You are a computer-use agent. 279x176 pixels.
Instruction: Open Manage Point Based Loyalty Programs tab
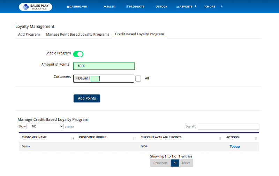77,34
